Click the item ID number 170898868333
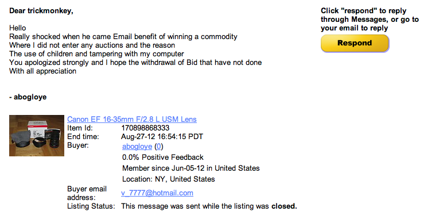Image resolution: width=435 pixels, height=219 pixels. pyautogui.click(x=145, y=128)
